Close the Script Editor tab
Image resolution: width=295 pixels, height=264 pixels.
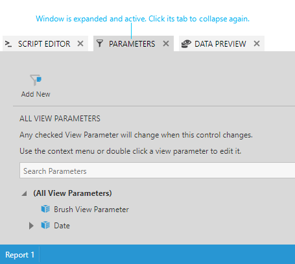click(x=80, y=43)
